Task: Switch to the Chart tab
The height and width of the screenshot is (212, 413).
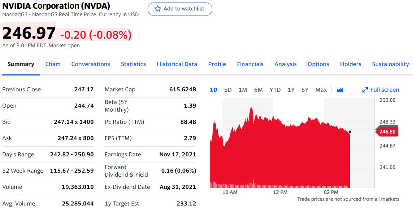Action: point(53,64)
